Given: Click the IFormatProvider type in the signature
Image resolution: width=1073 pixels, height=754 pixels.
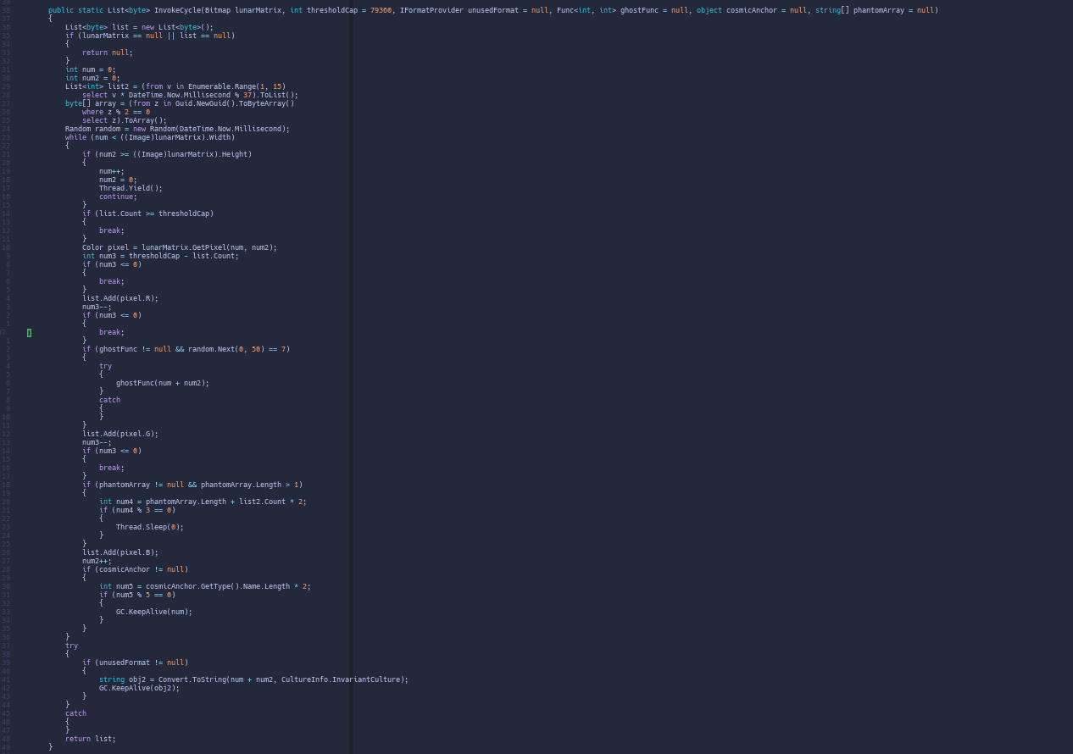Looking at the screenshot, I should 431,10.
